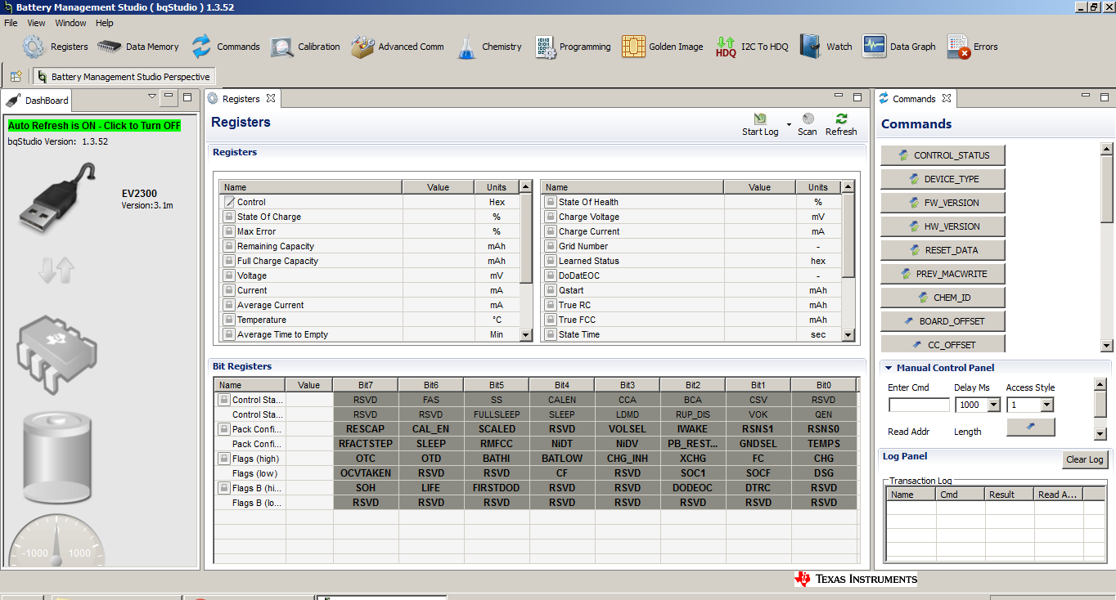The image size is (1116, 600).
Task: Click the Remaining Capacity register row
Action: (x=369, y=246)
